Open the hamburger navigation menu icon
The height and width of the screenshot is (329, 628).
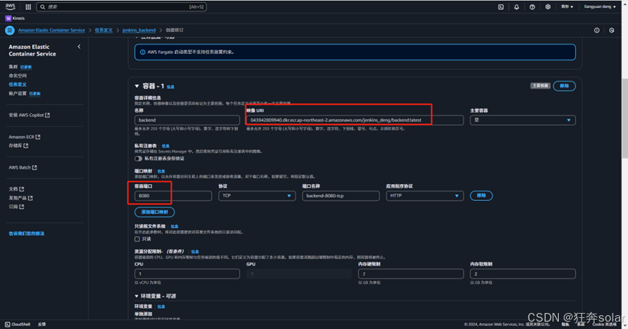coord(10,30)
